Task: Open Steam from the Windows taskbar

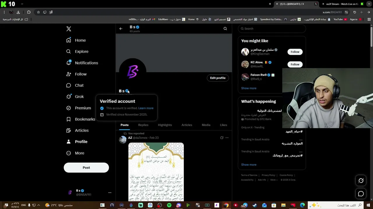Action: coord(254,205)
